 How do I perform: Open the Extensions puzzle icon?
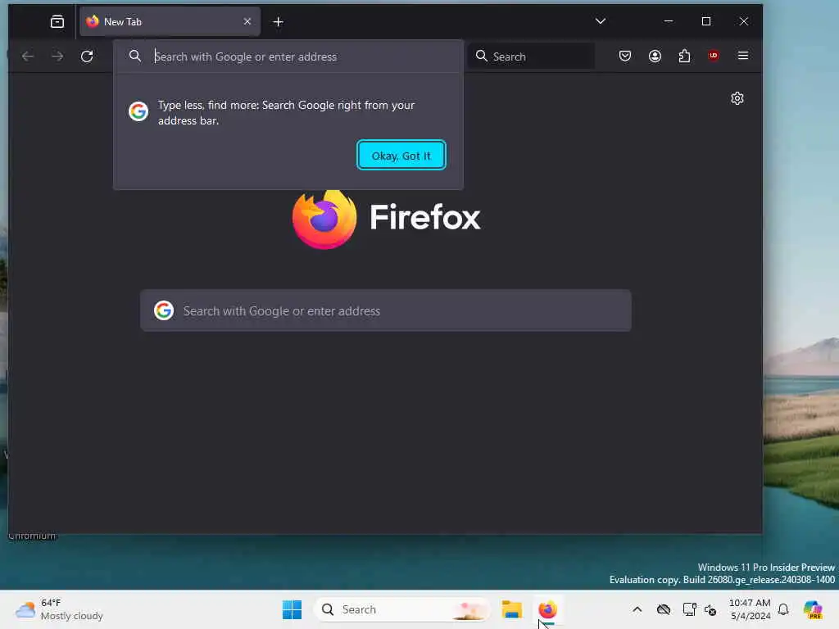(684, 56)
